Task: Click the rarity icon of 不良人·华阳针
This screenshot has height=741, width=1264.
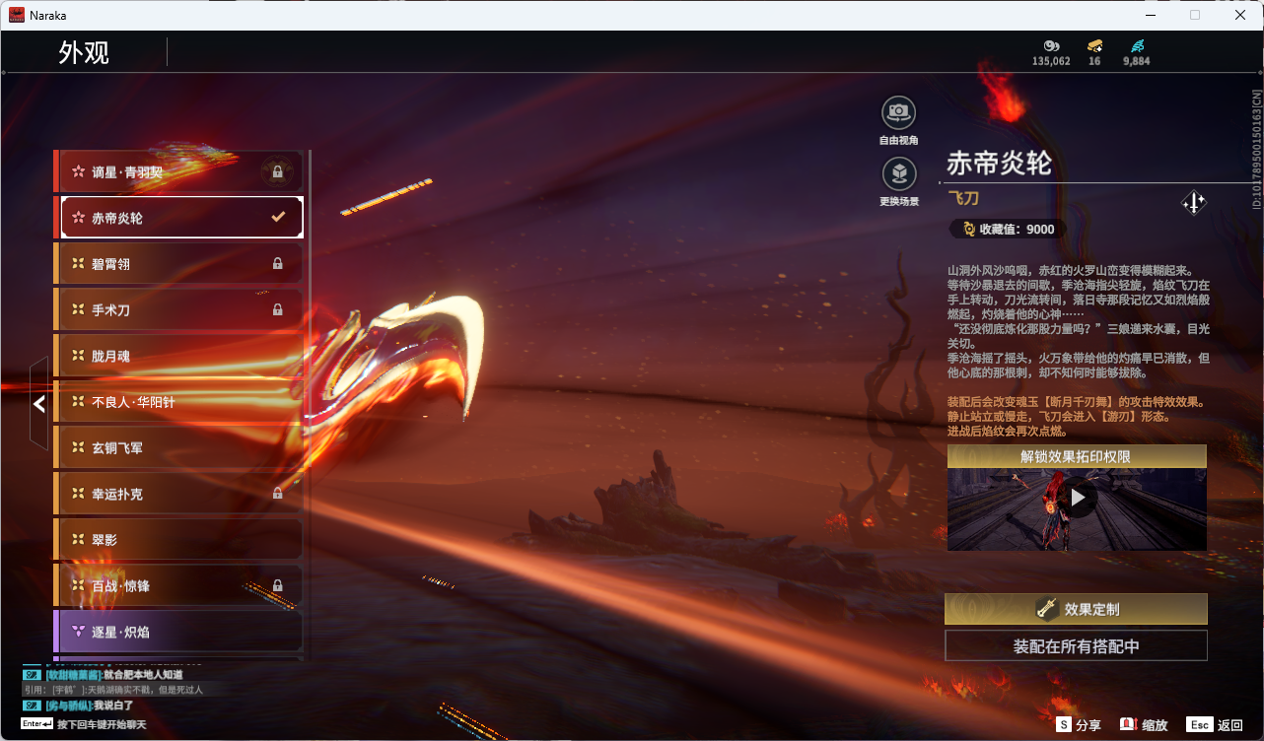Action: click(x=78, y=402)
